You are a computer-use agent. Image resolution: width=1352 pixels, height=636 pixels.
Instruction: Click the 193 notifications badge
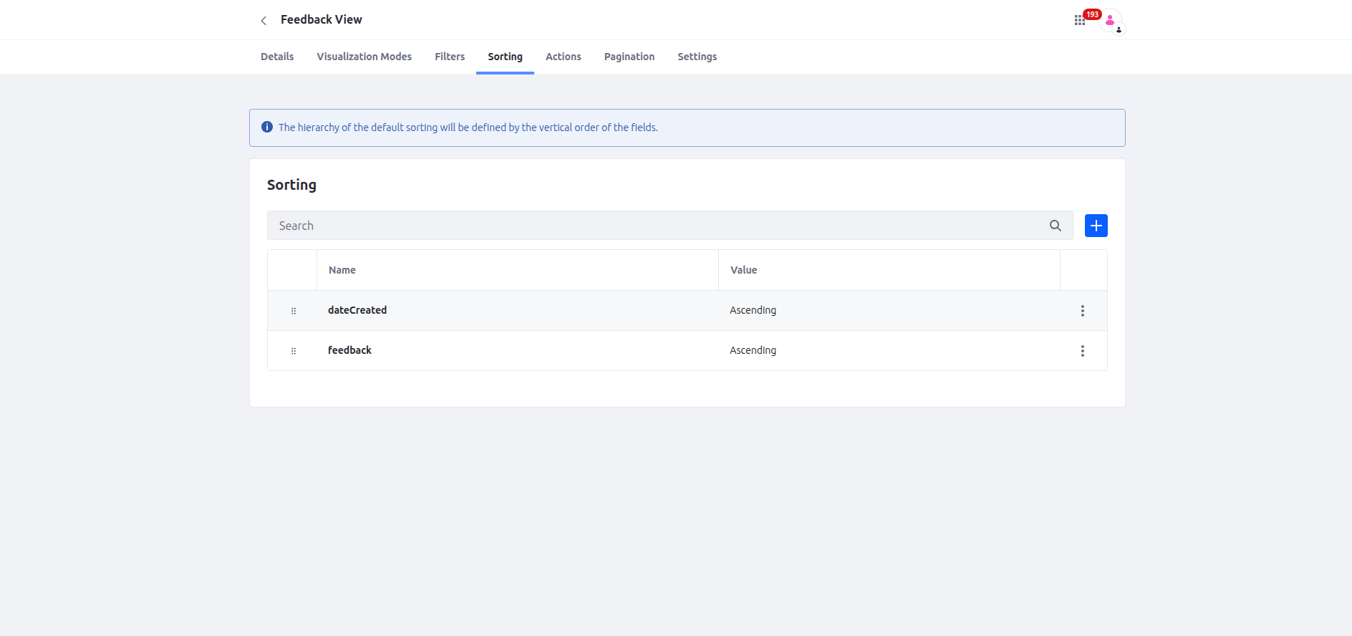[1092, 14]
